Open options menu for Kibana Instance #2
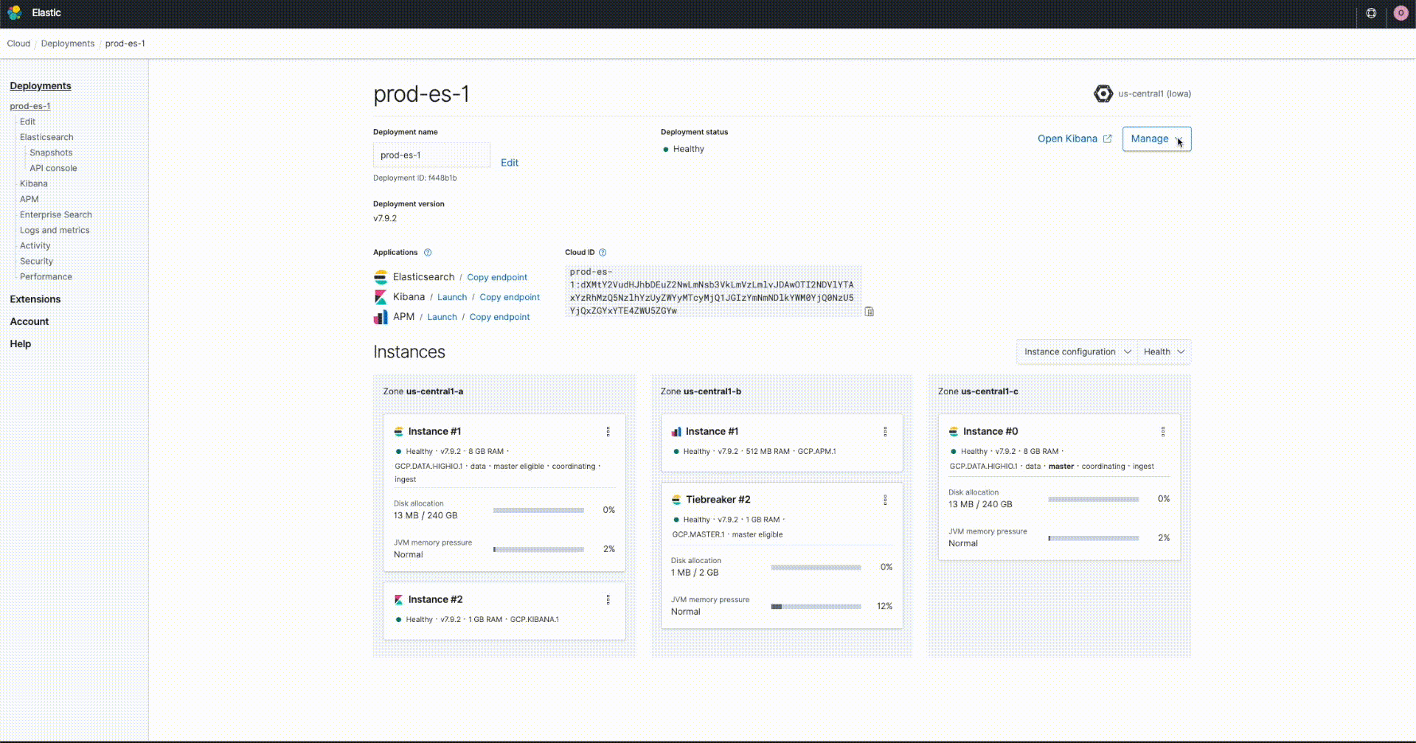The image size is (1416, 743). [x=608, y=600]
